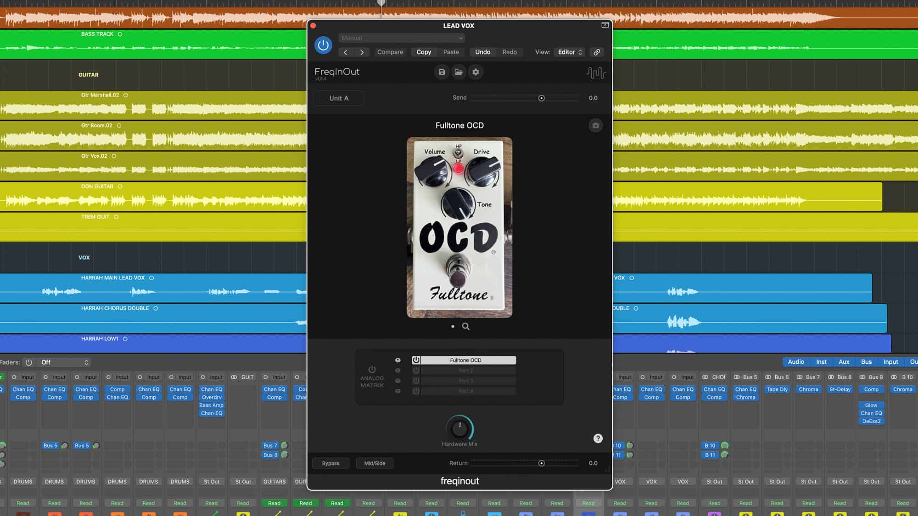This screenshot has width=918, height=516.
Task: Toggle power for Port 3
Action: pos(416,381)
